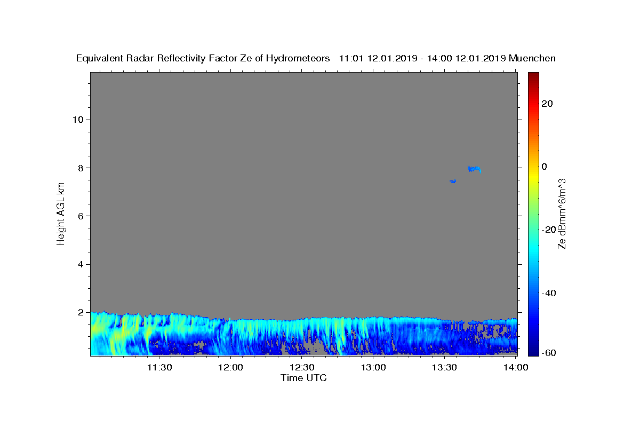Click the 12:30 time tick label
The image size is (640, 427).
(x=302, y=367)
